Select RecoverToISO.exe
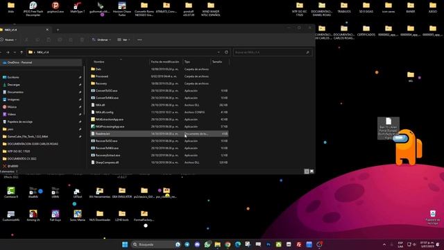 click(159, 141)
